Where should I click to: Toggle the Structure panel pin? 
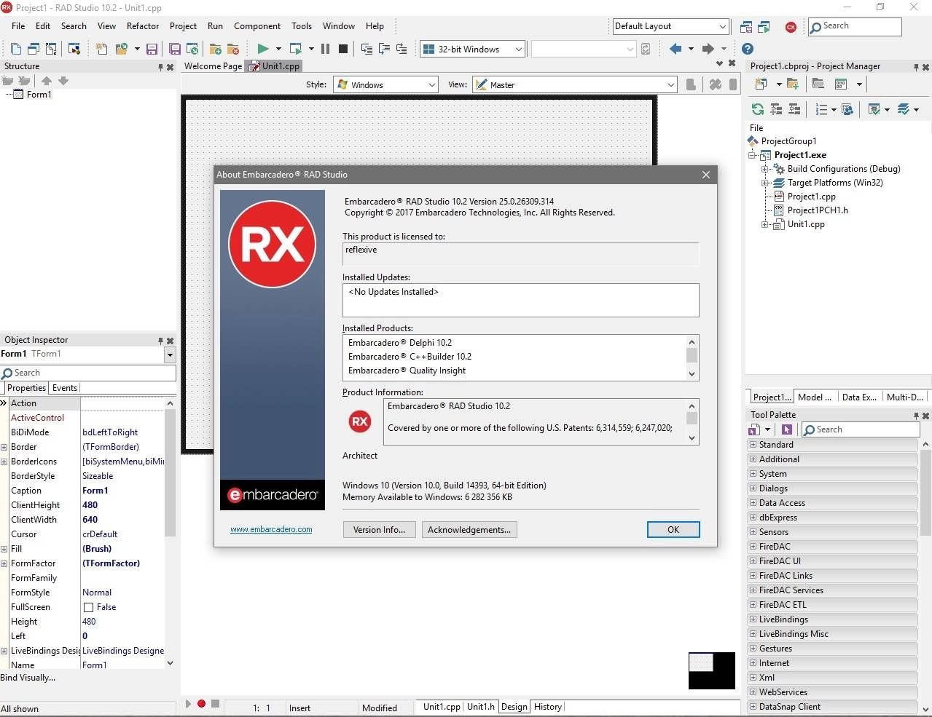(161, 67)
